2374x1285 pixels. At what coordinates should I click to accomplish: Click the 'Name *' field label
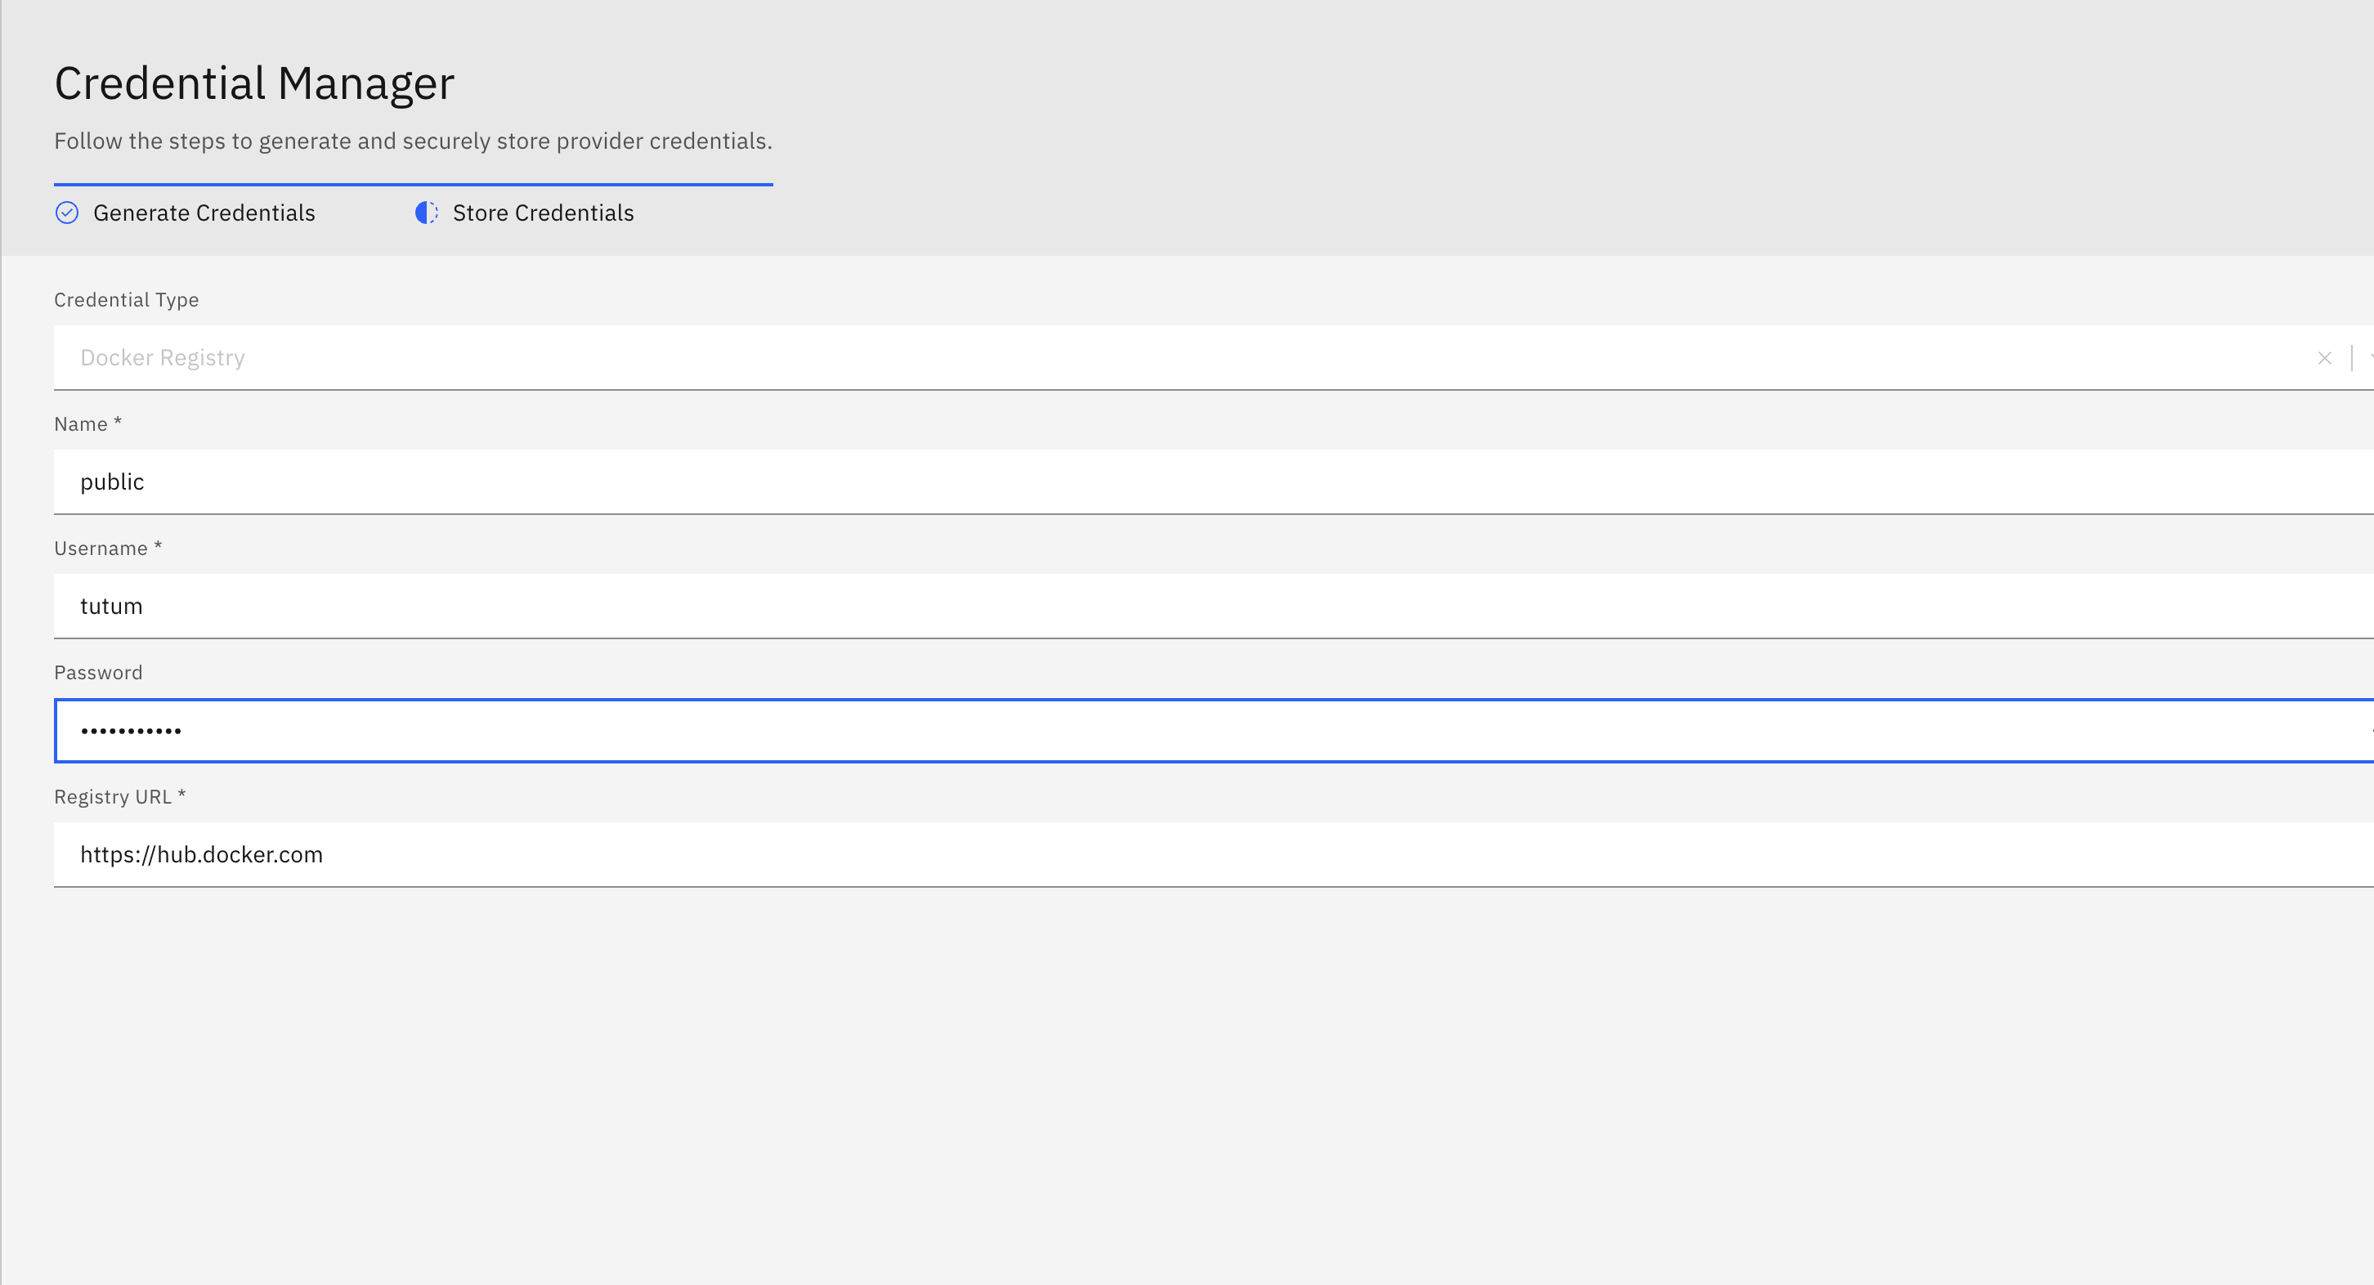point(87,424)
